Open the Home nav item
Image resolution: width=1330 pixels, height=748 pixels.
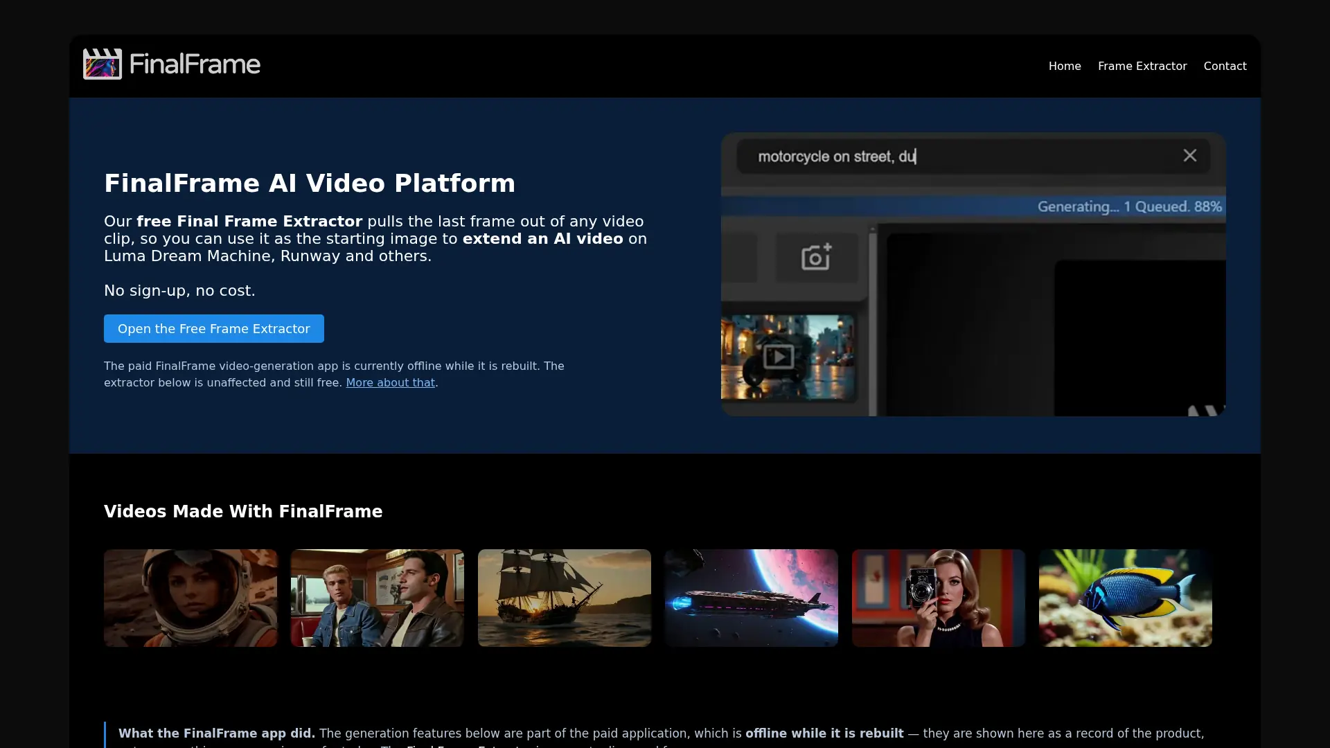(x=1065, y=66)
